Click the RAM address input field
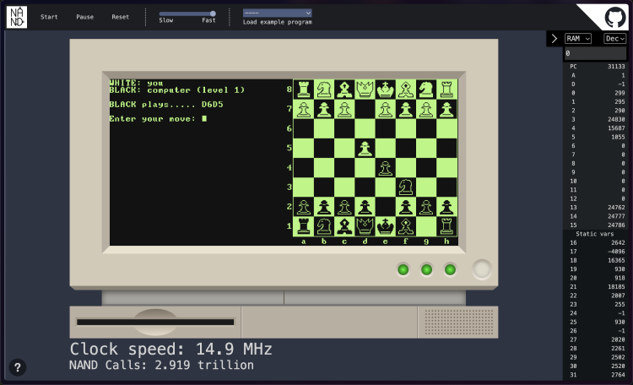 click(596, 53)
